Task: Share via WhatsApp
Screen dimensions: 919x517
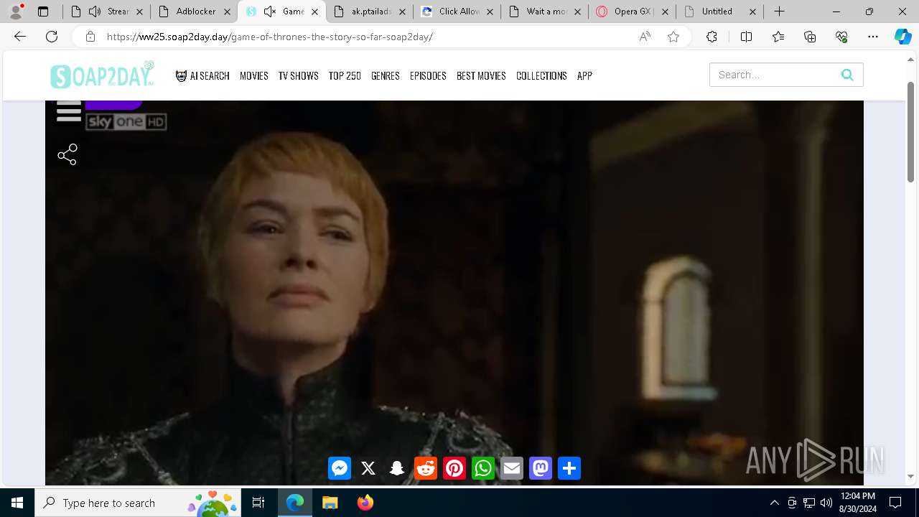Action: tap(483, 468)
